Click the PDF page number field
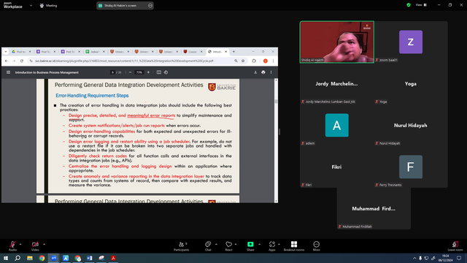Screen dimensions: 467x263 point(112,72)
